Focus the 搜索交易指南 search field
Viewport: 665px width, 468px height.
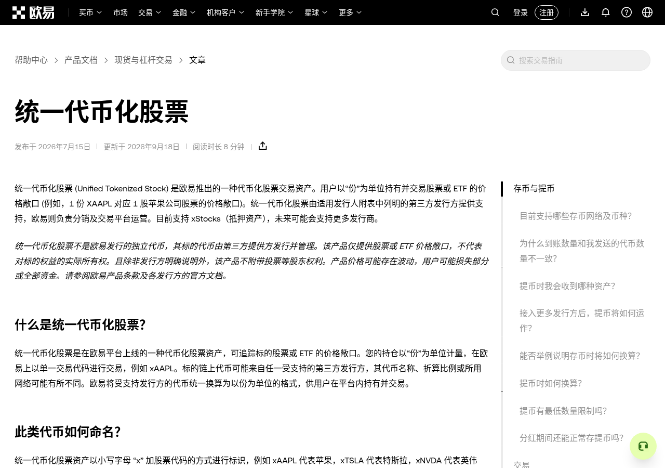click(576, 60)
